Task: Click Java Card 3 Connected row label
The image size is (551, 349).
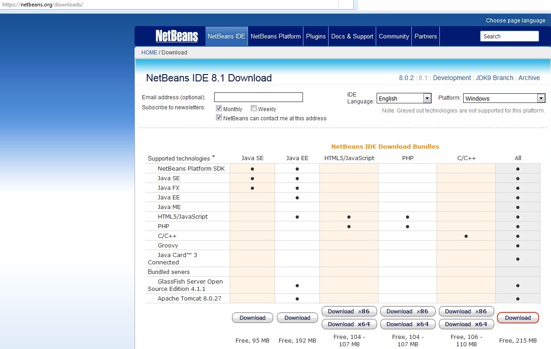Action: pyautogui.click(x=173, y=259)
